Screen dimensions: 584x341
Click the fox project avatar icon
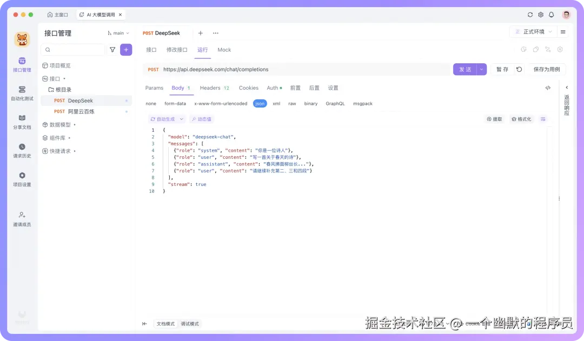coord(22,39)
